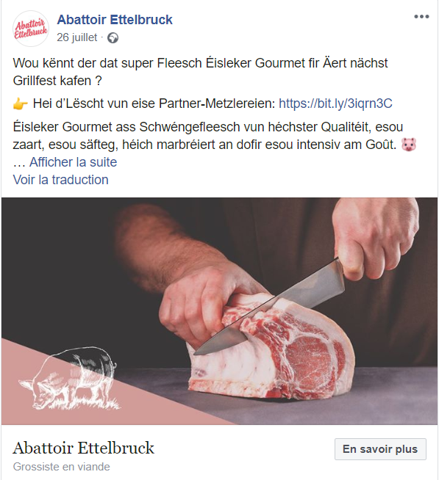This screenshot has width=439, height=480.
Task: Click the pointing hand emoji
Action: [x=21, y=104]
